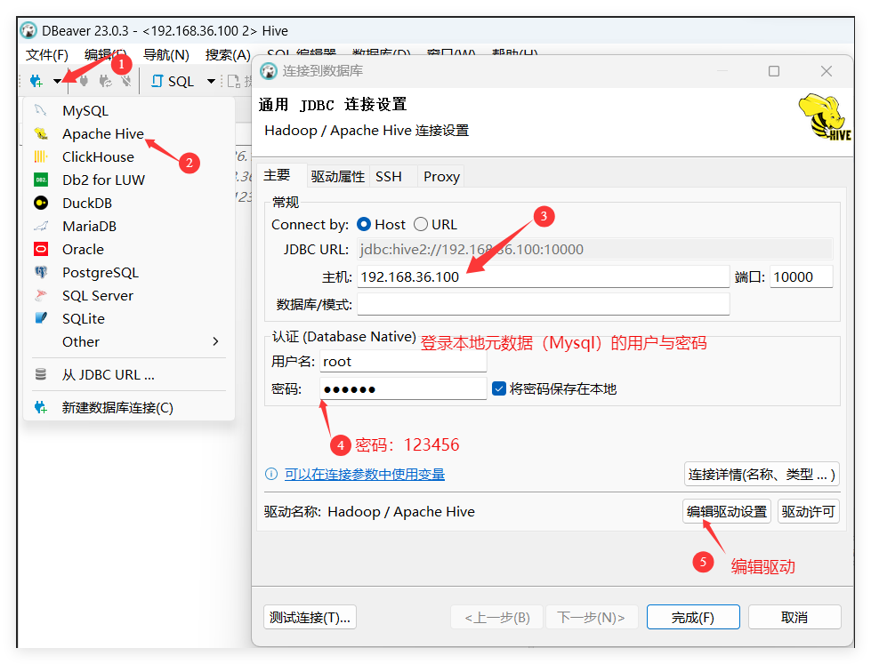Viewport: 871px width, 664px height.
Task: Open 可以在连接参数中使用变量 link
Action: (x=365, y=474)
